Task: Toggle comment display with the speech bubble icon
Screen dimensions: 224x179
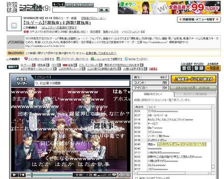Action: click(114, 175)
